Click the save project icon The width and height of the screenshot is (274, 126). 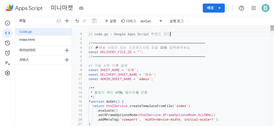[94, 21]
